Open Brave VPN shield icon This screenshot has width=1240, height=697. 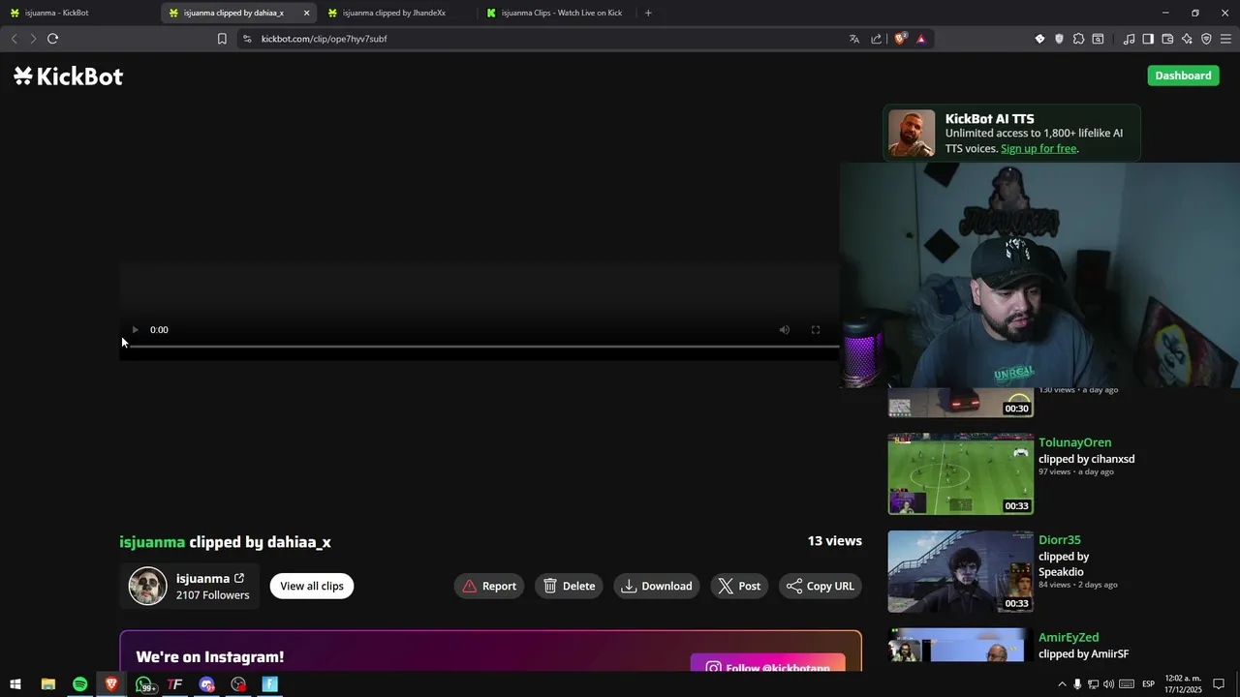coord(1206,39)
